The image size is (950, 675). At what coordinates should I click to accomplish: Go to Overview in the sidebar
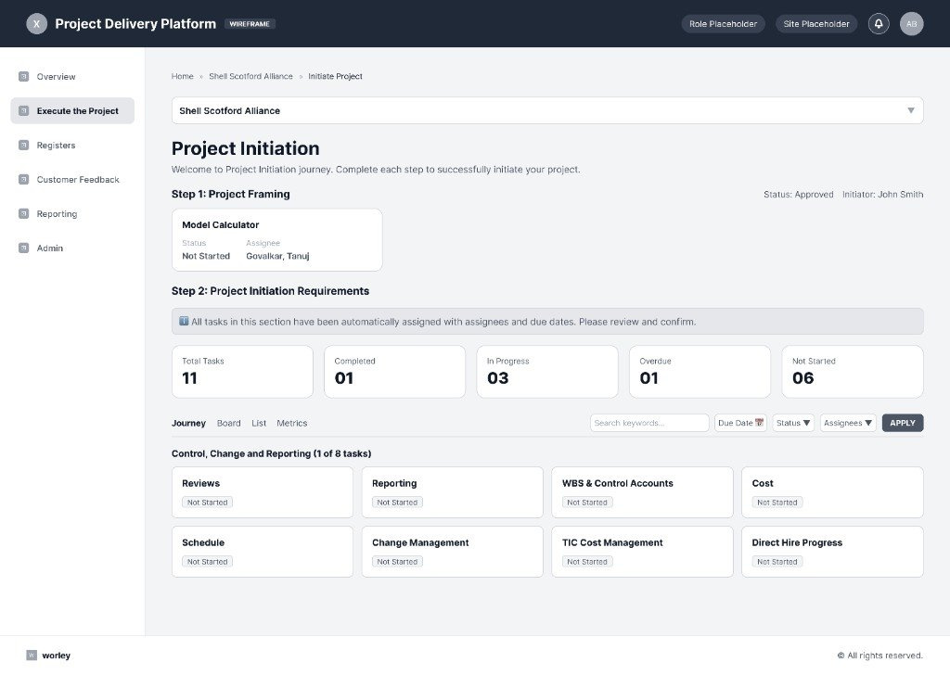pyautogui.click(x=72, y=76)
